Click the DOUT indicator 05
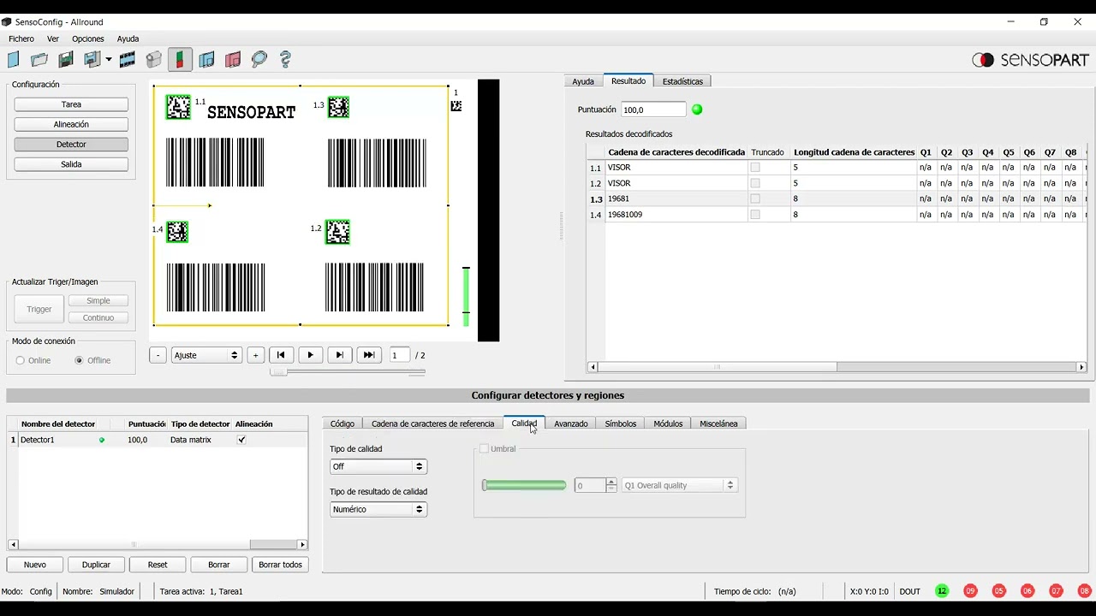 pyautogui.click(x=999, y=591)
